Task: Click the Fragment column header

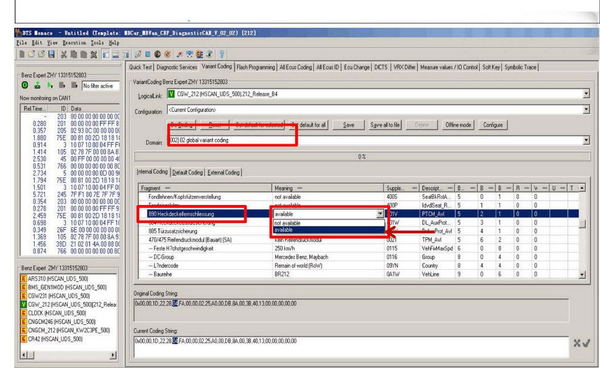Action: click(205, 188)
